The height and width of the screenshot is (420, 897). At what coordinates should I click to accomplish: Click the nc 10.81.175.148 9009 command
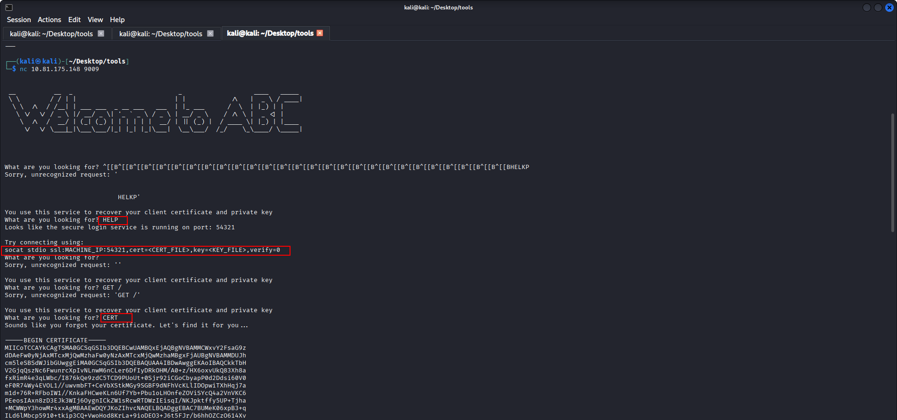[x=59, y=69]
